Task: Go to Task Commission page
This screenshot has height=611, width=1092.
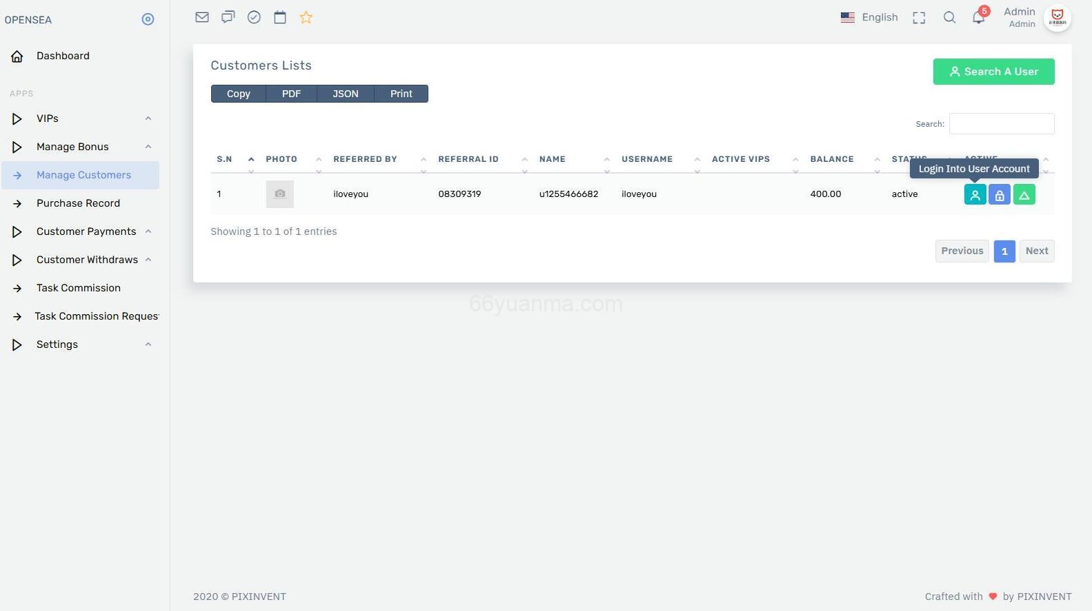Action: coord(78,288)
